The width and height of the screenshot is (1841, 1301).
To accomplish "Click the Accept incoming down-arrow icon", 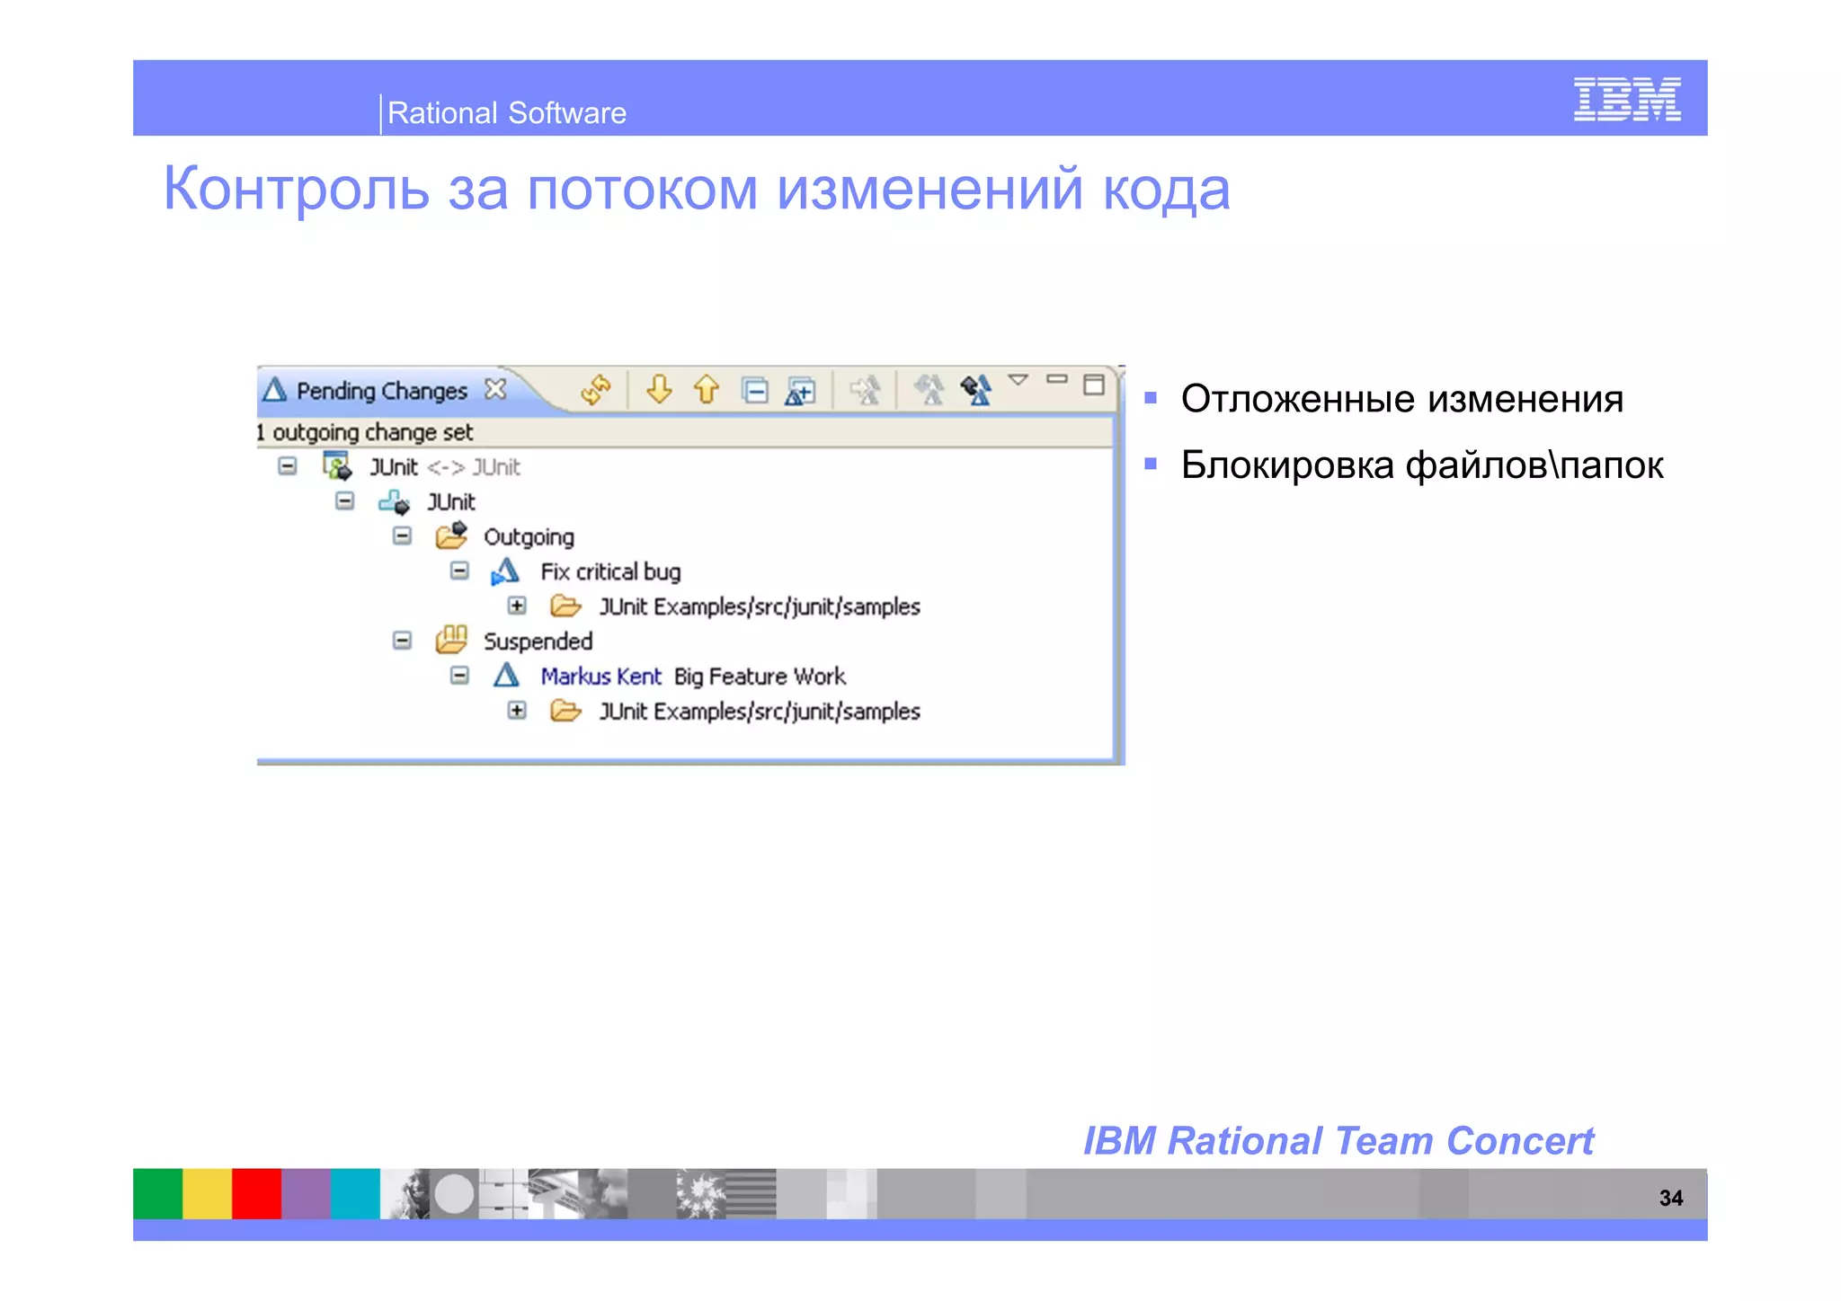I will click(659, 390).
